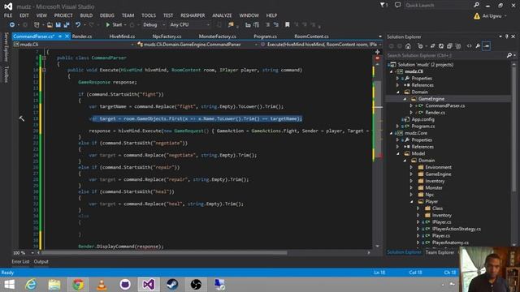Click the Undo toolbar icon
This screenshot has width=520, height=292.
pyautogui.click(x=78, y=25)
